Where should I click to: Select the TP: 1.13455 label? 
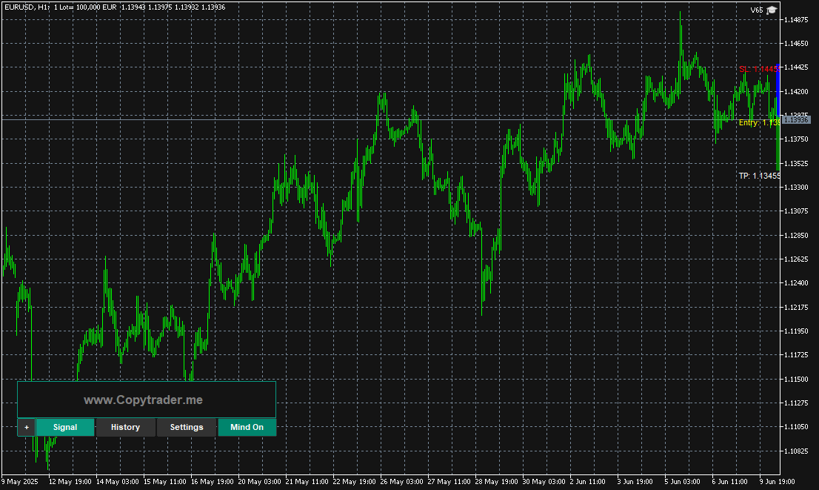coord(760,176)
